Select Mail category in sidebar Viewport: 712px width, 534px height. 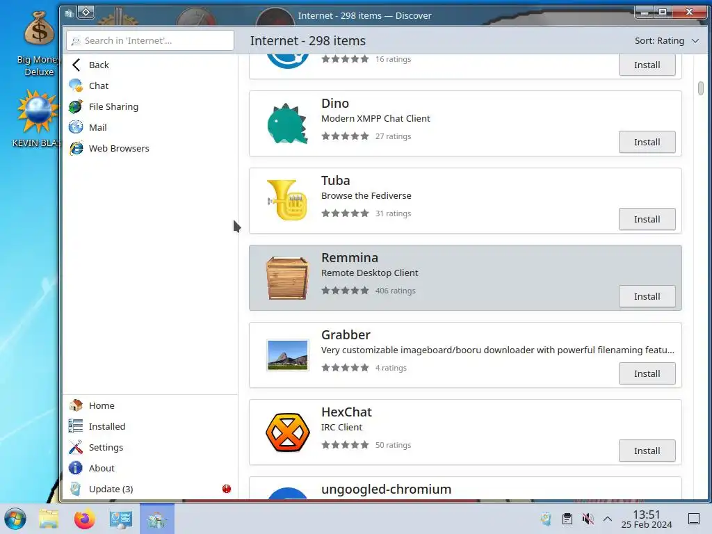[x=150, y=127]
